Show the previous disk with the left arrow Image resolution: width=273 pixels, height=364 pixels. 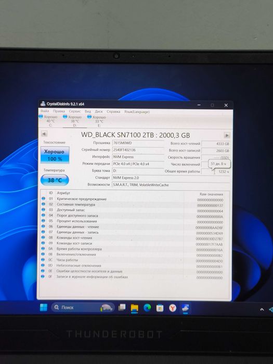pyautogui.click(x=44, y=133)
